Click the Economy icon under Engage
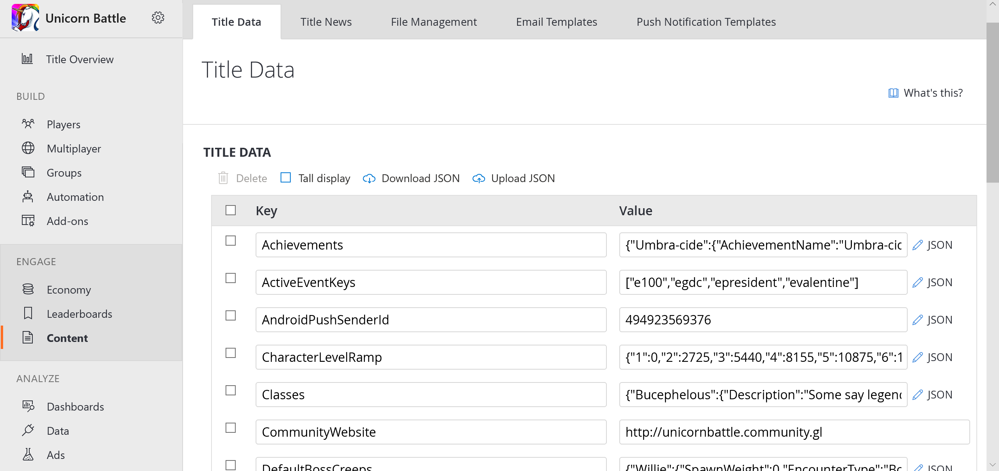This screenshot has height=471, width=999. [28, 289]
